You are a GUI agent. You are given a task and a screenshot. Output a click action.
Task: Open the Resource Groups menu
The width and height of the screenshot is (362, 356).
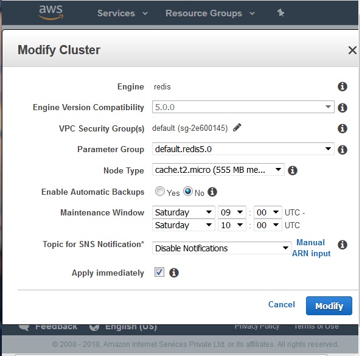click(x=210, y=13)
